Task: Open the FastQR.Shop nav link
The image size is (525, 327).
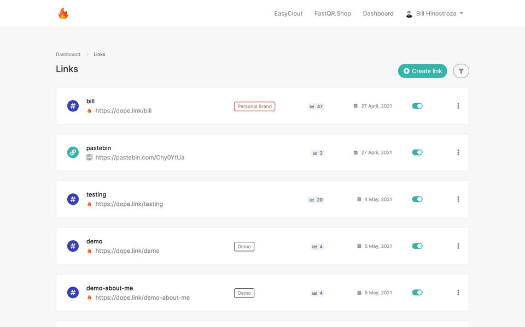Action: (x=332, y=13)
